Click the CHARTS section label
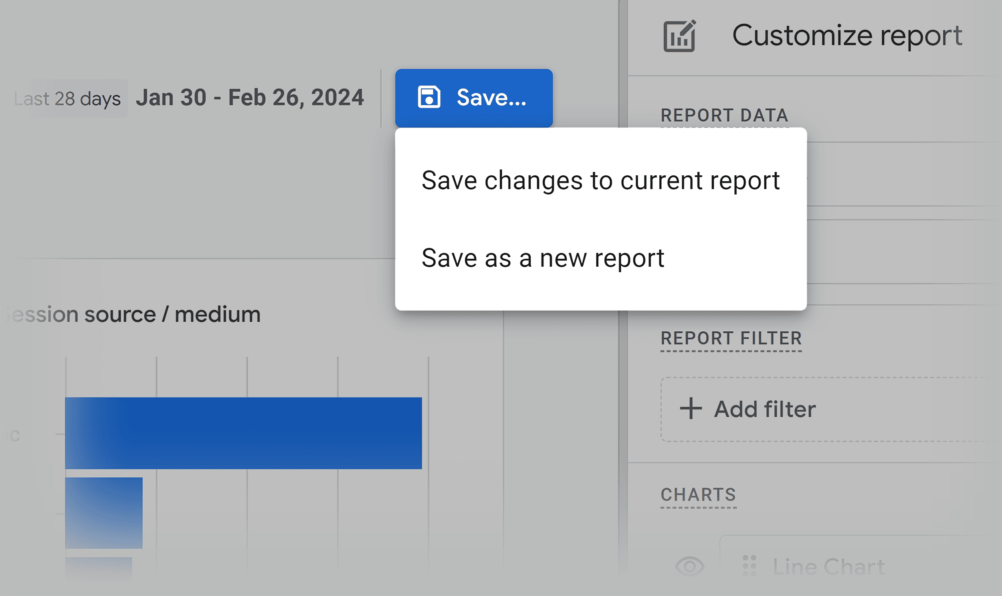This screenshot has width=1002, height=596. (x=698, y=495)
